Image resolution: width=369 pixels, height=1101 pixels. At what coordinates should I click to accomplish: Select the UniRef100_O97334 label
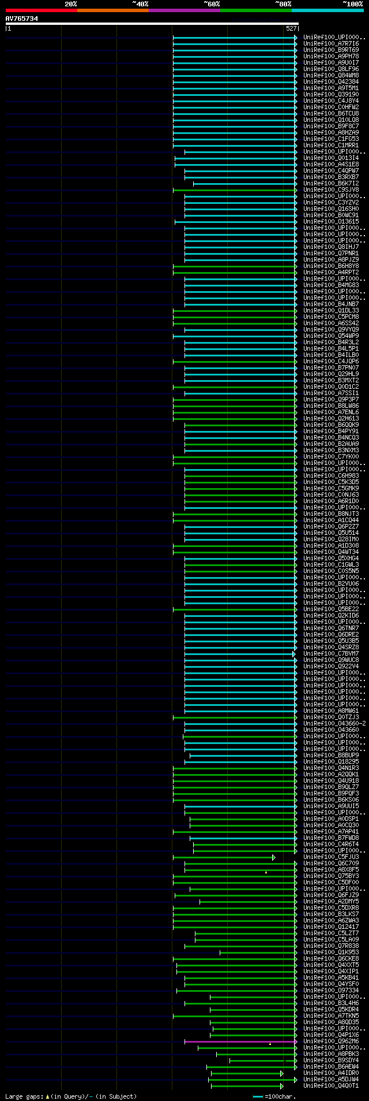tap(331, 990)
